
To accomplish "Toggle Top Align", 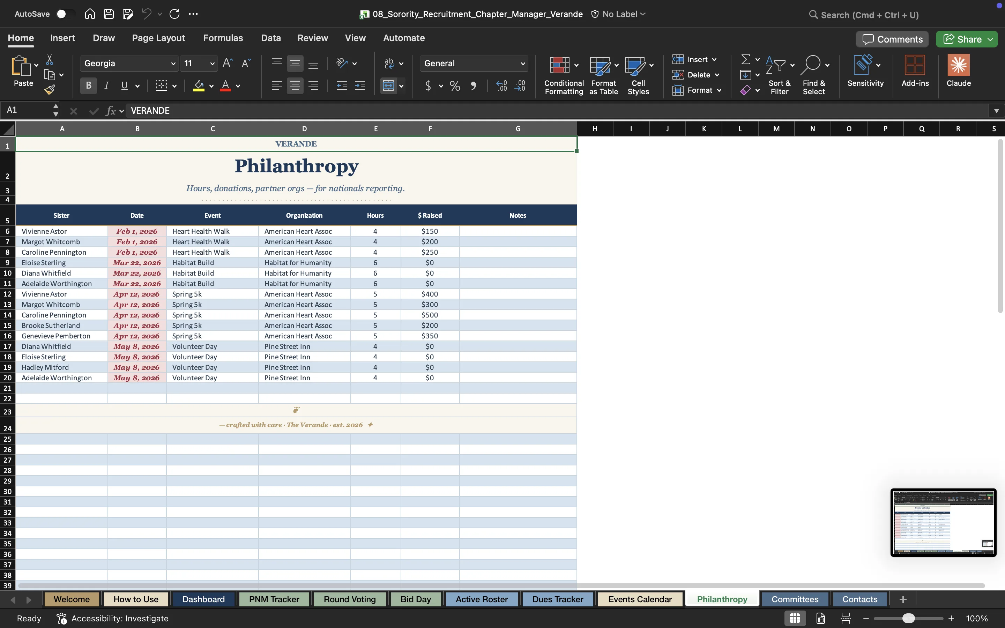I will (277, 63).
